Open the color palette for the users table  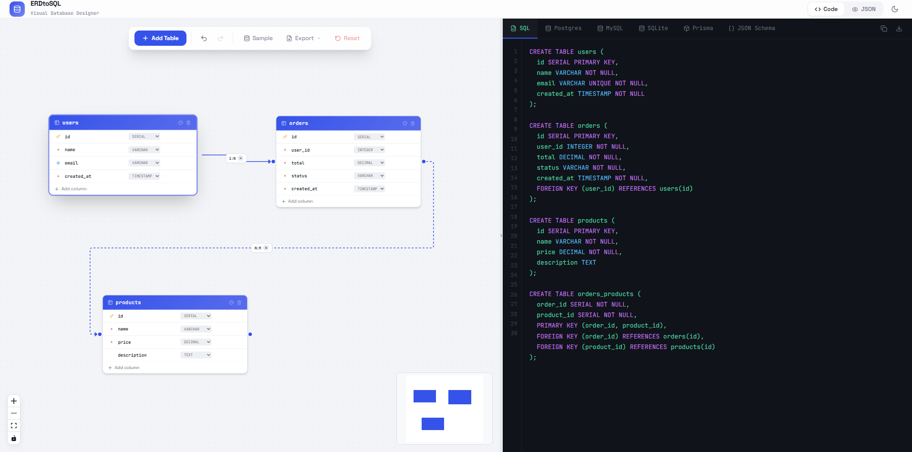point(180,123)
